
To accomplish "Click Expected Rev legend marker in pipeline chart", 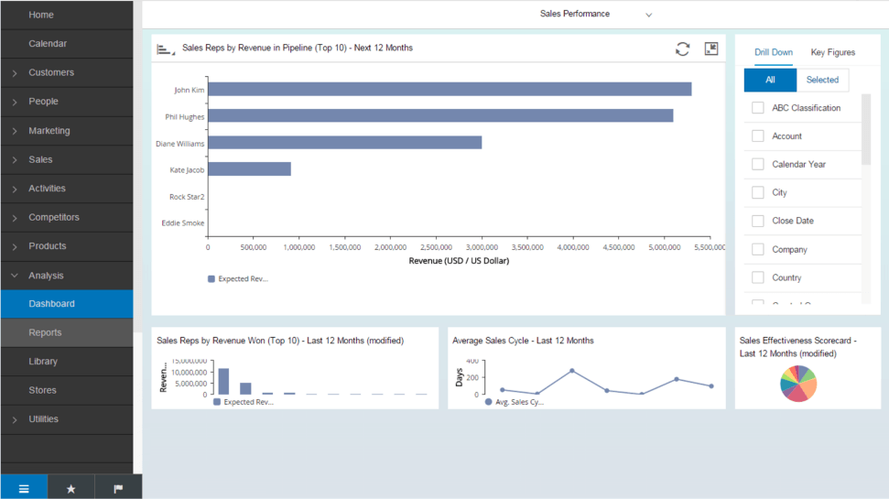I will [x=211, y=279].
